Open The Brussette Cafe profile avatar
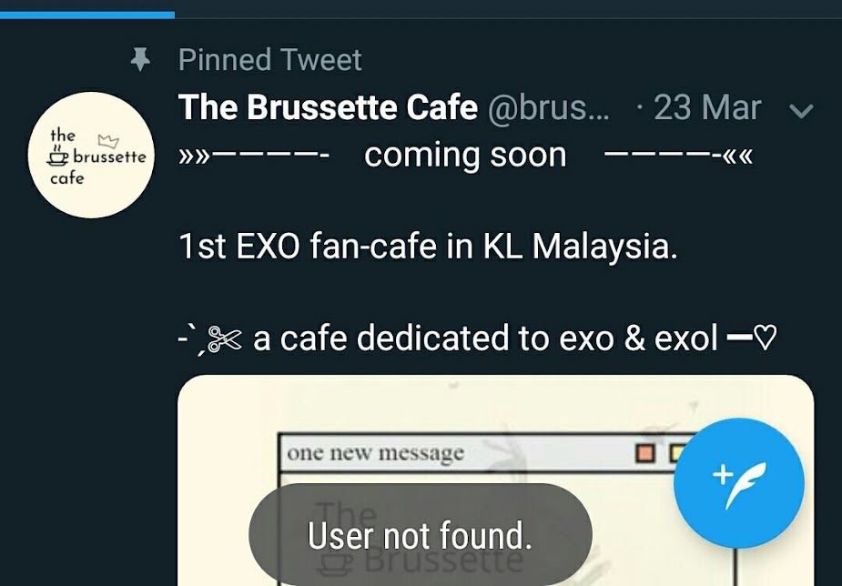 [91, 155]
